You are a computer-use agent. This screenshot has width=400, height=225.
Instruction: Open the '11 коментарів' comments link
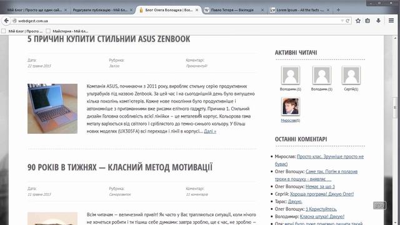[x=197, y=194]
